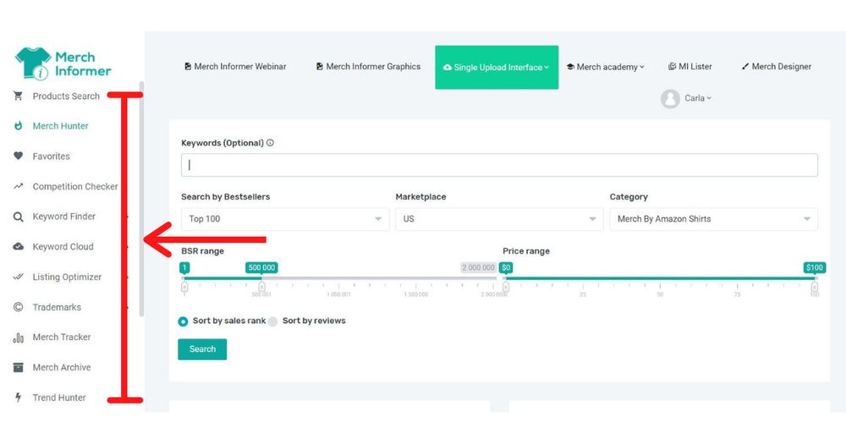Click the flame icon beside Merch Hunter
The height and width of the screenshot is (444, 846).
coord(19,126)
